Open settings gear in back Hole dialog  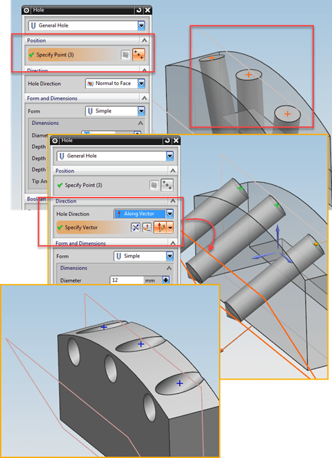27,10
